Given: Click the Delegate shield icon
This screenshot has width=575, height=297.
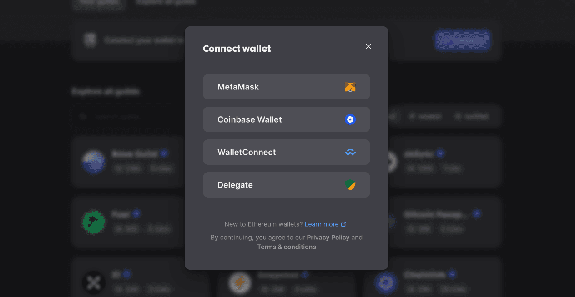Looking at the screenshot, I should click(350, 185).
